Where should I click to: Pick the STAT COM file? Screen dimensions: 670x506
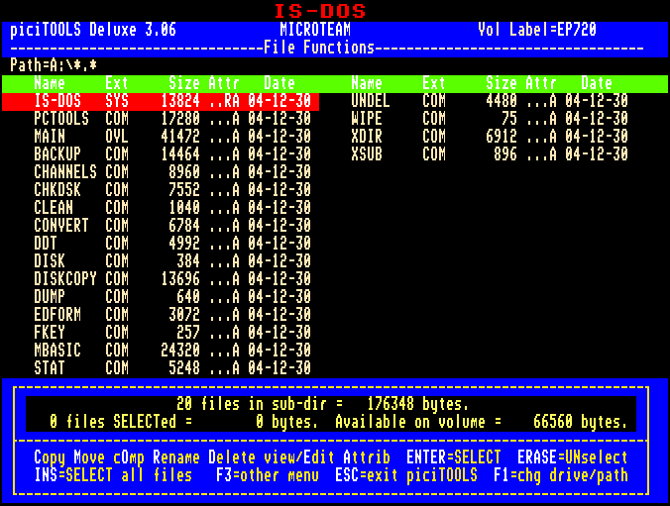pyautogui.click(x=172, y=368)
